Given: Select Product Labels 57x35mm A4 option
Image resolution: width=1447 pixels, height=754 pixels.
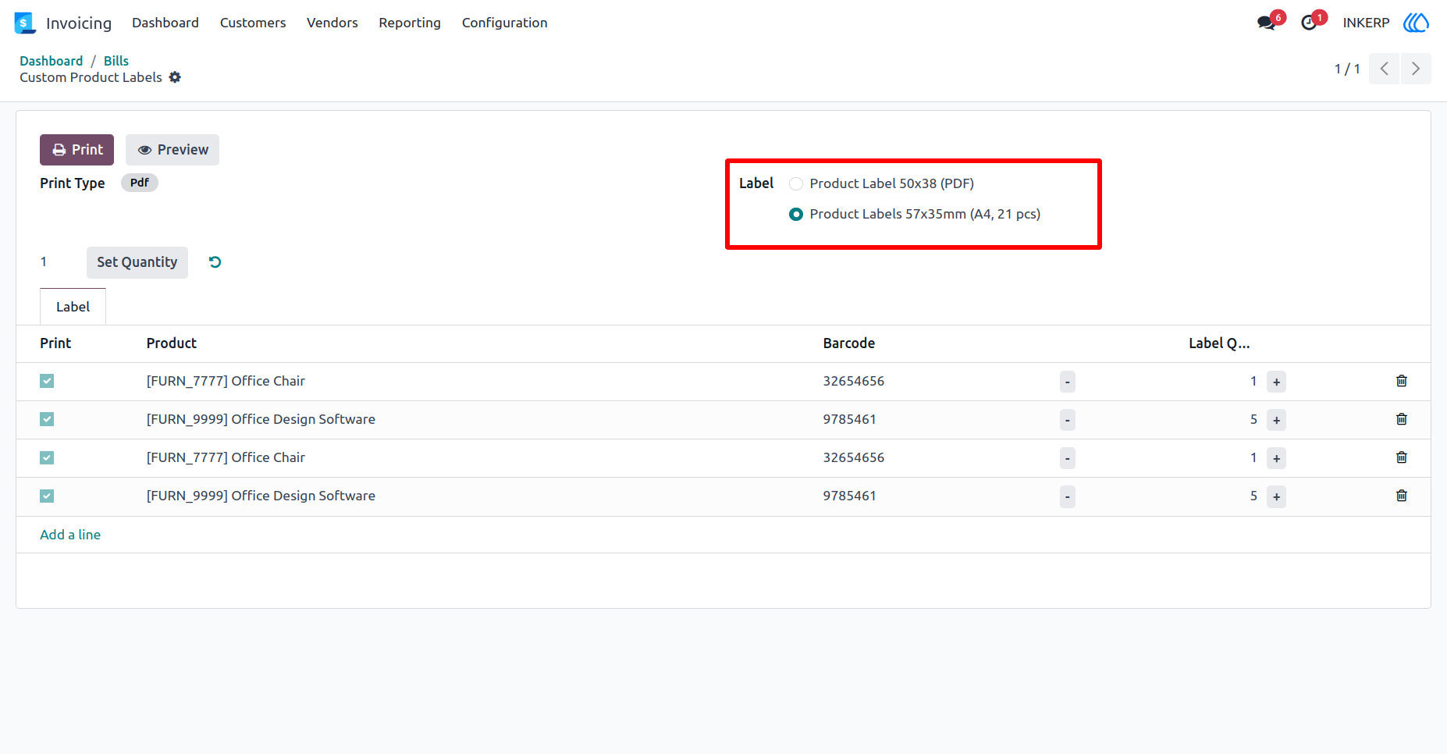Looking at the screenshot, I should (x=796, y=214).
